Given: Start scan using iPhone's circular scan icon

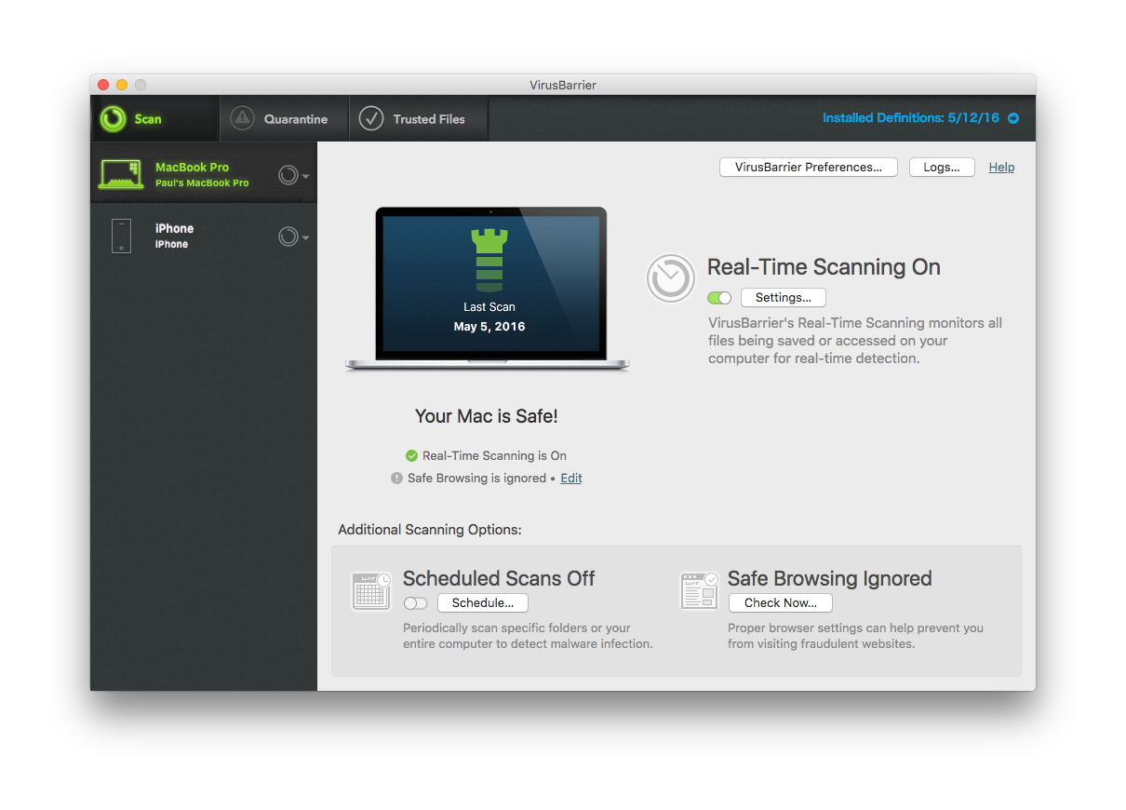Looking at the screenshot, I should [x=288, y=236].
